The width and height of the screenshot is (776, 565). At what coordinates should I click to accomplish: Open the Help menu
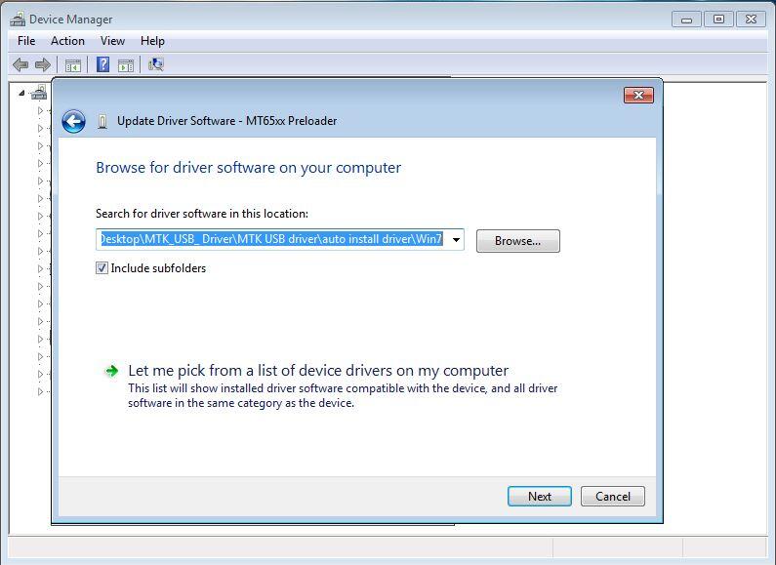(152, 41)
